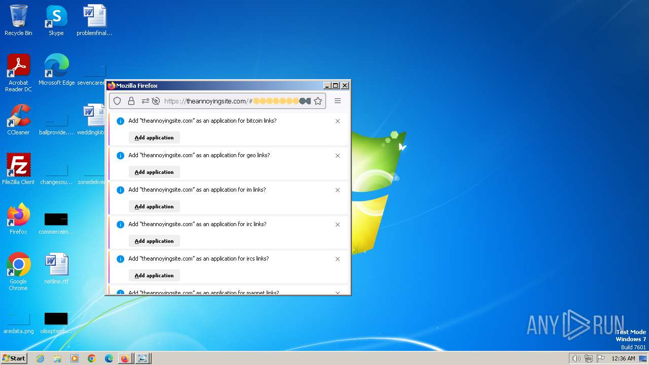Image resolution: width=649 pixels, height=365 pixels.
Task: Select the Acrobat Reader DC shortcut
Action: [18, 73]
